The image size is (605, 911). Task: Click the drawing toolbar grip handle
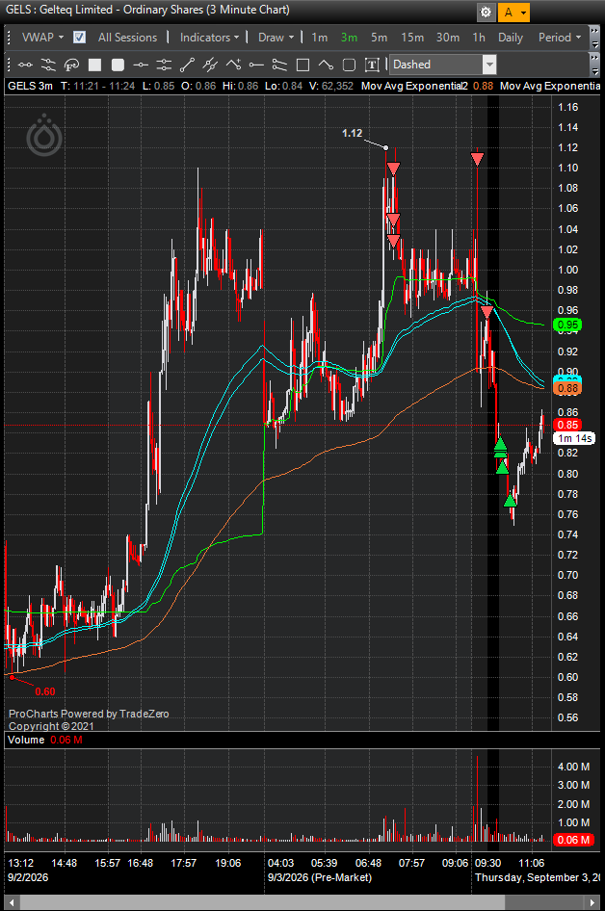pos(9,65)
